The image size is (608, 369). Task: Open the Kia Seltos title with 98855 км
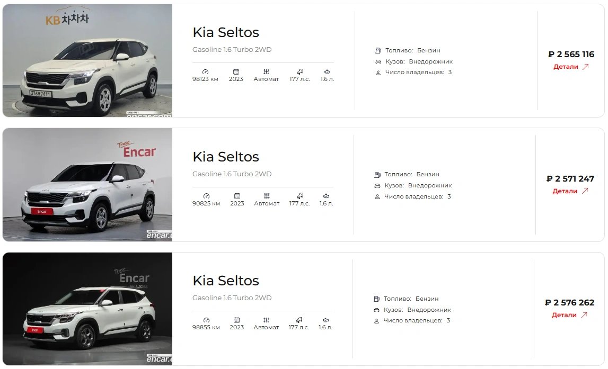(225, 281)
